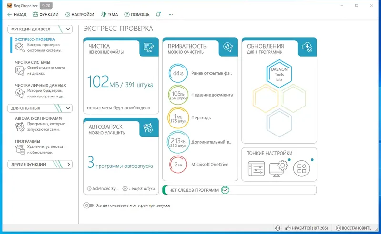Click the ЧИСТКА ЛИЧНЫХ ДАННЫХ sidebar icon

tap(20, 93)
